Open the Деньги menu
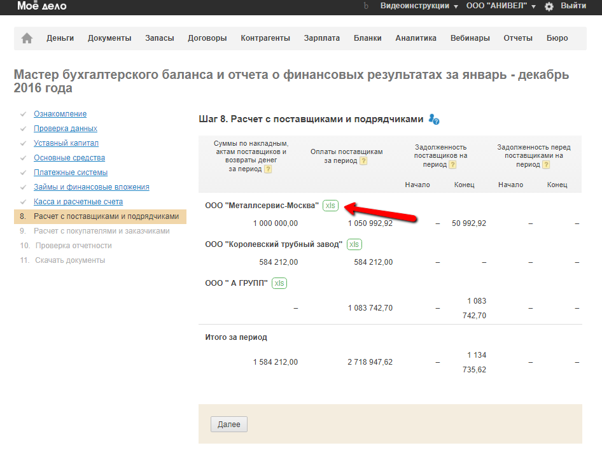The image size is (602, 464). pos(60,38)
